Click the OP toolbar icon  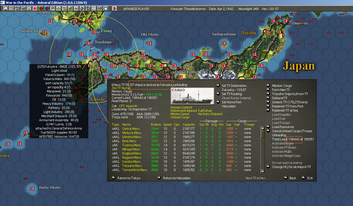[x=94, y=9]
